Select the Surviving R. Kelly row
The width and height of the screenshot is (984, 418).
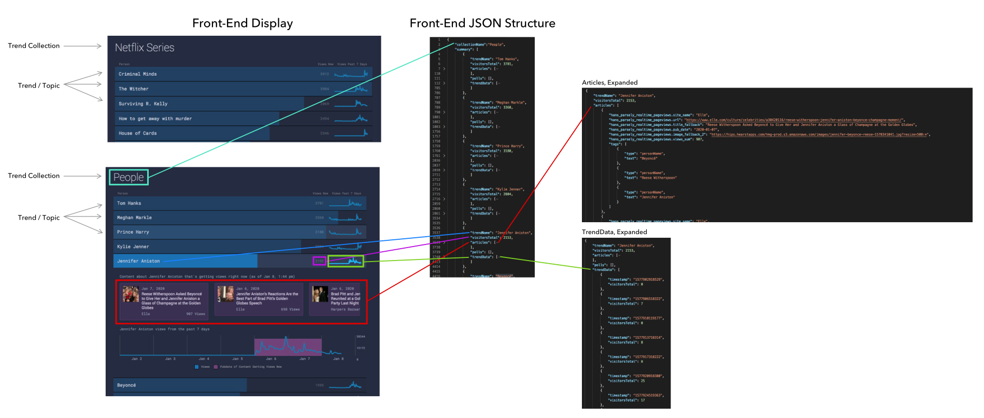[243, 104]
